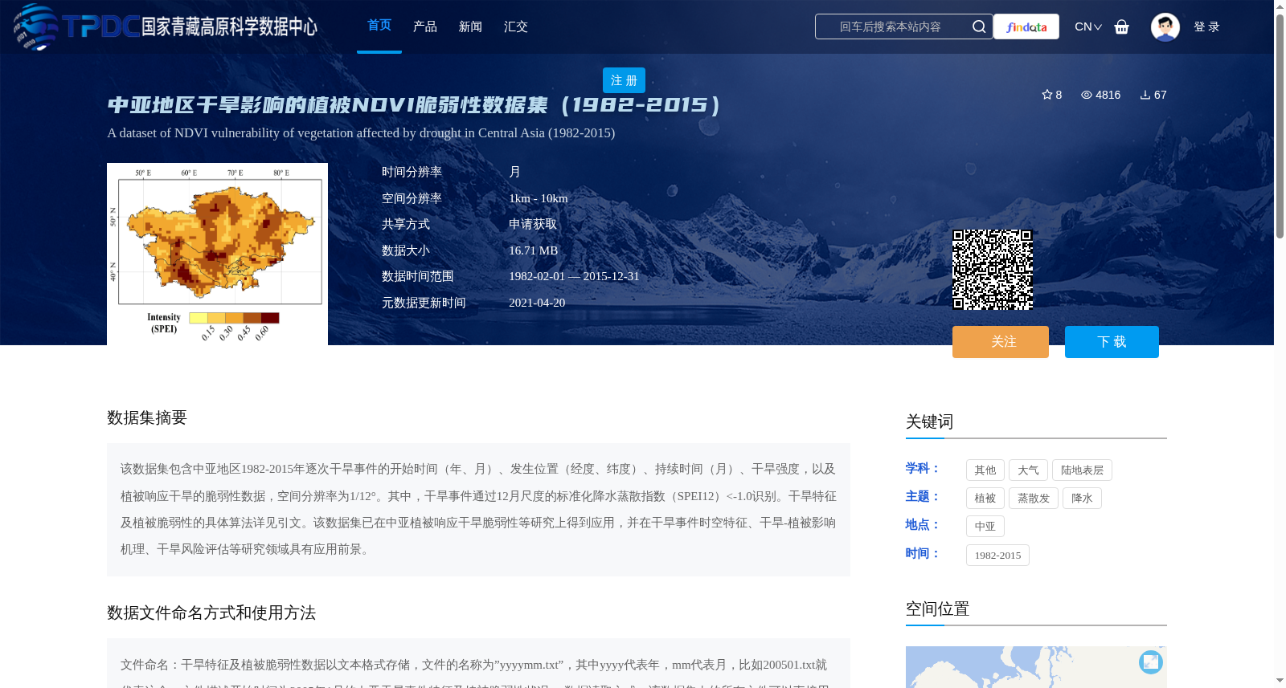
Task: Select the 中亚 location tag
Action: [985, 527]
